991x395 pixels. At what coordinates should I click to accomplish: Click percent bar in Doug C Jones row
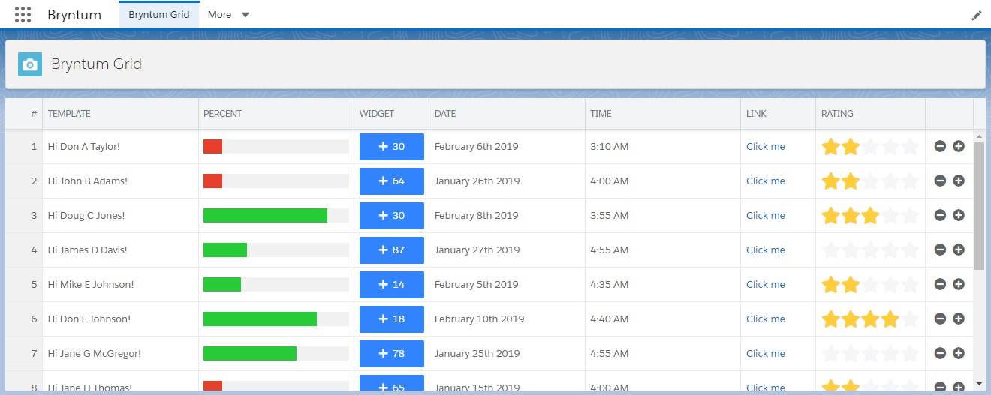[276, 216]
